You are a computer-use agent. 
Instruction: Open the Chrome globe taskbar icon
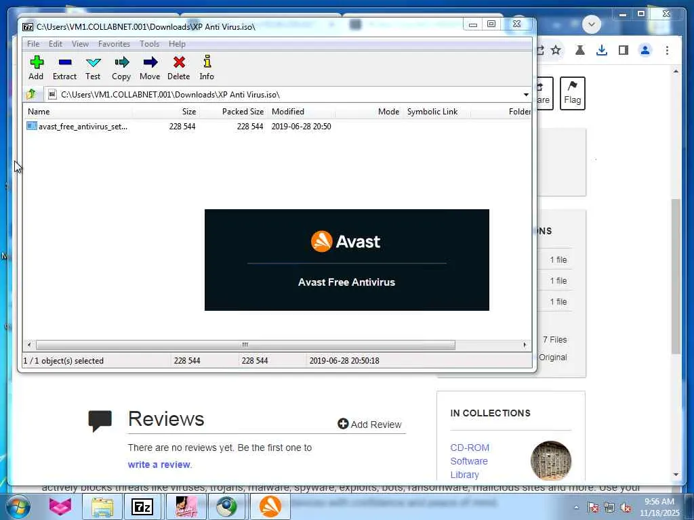(x=227, y=506)
